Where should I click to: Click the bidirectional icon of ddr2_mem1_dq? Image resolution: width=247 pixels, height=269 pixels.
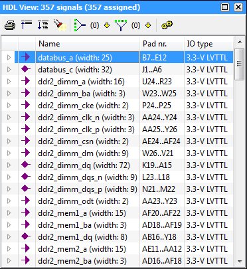pos(26,237)
